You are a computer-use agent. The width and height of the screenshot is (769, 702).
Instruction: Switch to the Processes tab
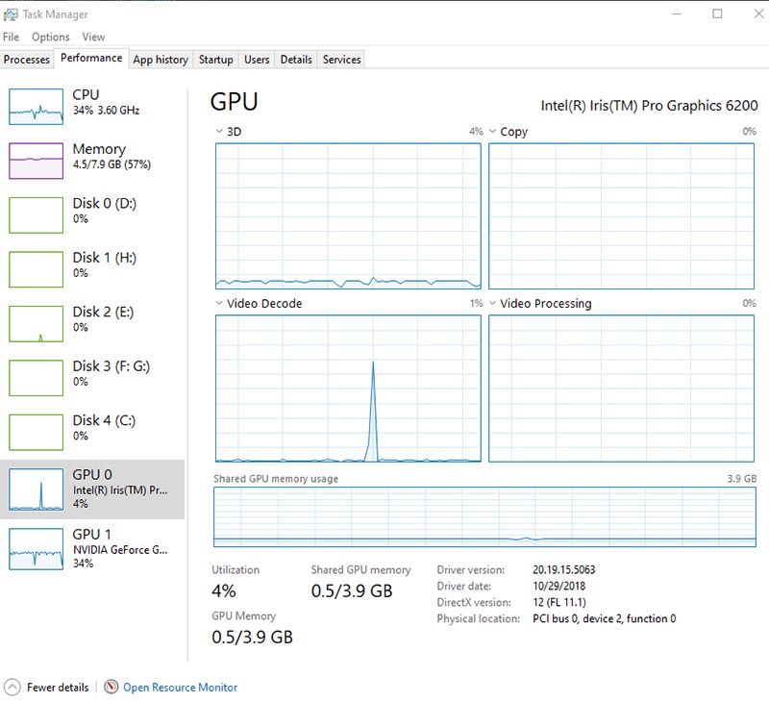point(27,60)
